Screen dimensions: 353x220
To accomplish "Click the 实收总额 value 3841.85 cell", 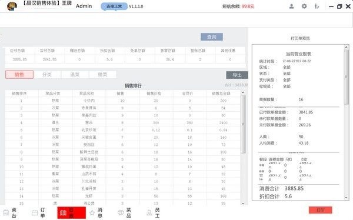I will tap(50, 59).
